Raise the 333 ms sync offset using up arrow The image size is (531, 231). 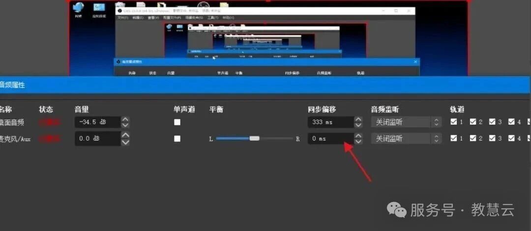[x=358, y=119]
